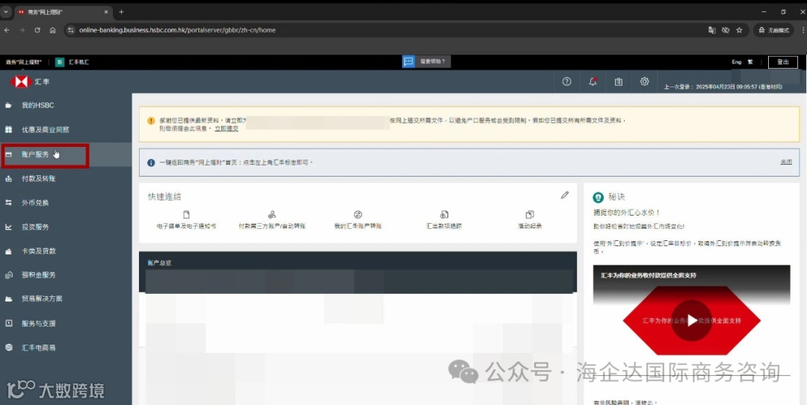
Task: Open the browser three-dot menu
Action: [x=803, y=31]
